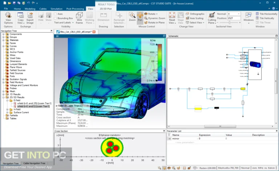279x171 pixels.
Task: Collapse the 2D/3D Results node
Action: [x=3, y=97]
